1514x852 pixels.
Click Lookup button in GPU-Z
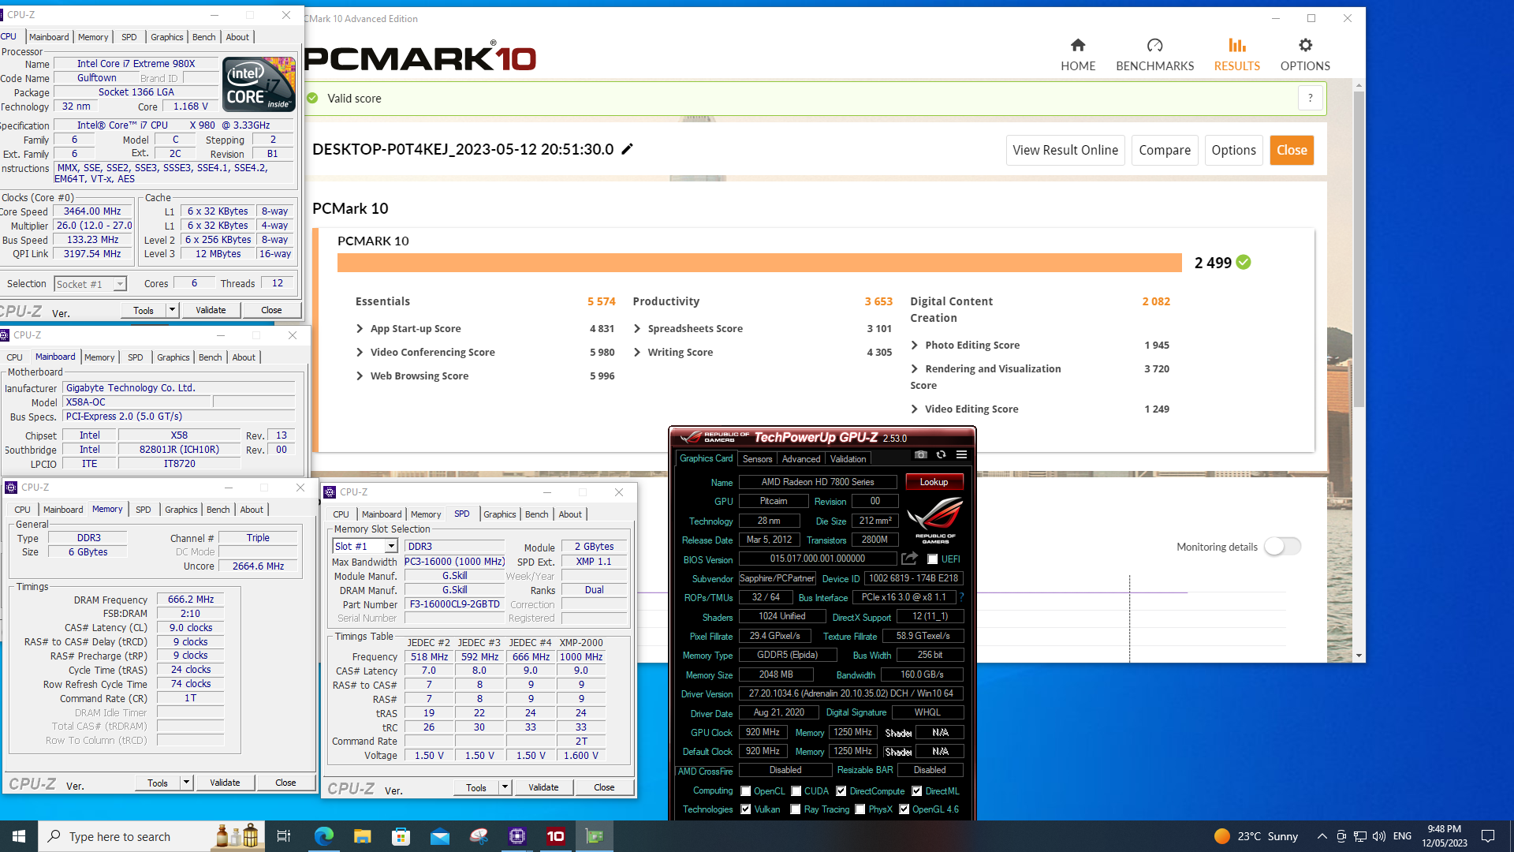pyautogui.click(x=934, y=482)
